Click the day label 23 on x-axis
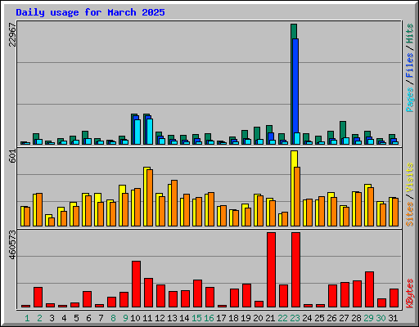Screen dimensions: 419x327 [x=295, y=318]
